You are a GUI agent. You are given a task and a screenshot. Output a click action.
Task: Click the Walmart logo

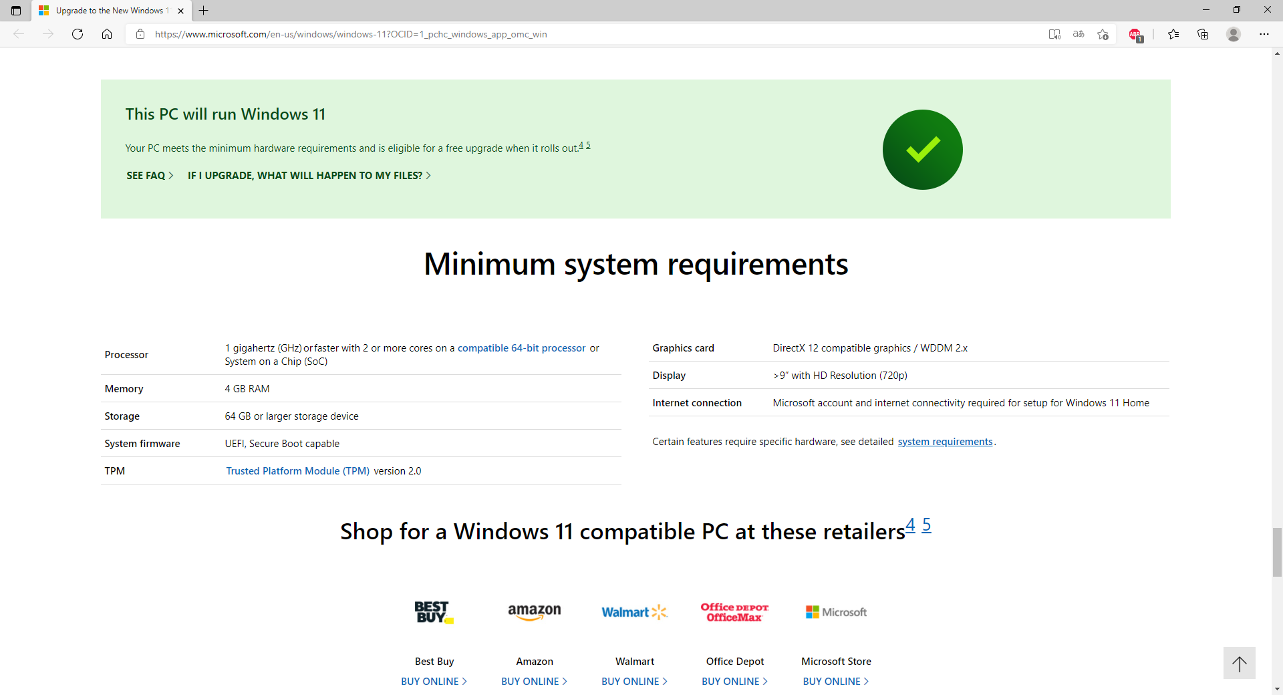point(635,612)
